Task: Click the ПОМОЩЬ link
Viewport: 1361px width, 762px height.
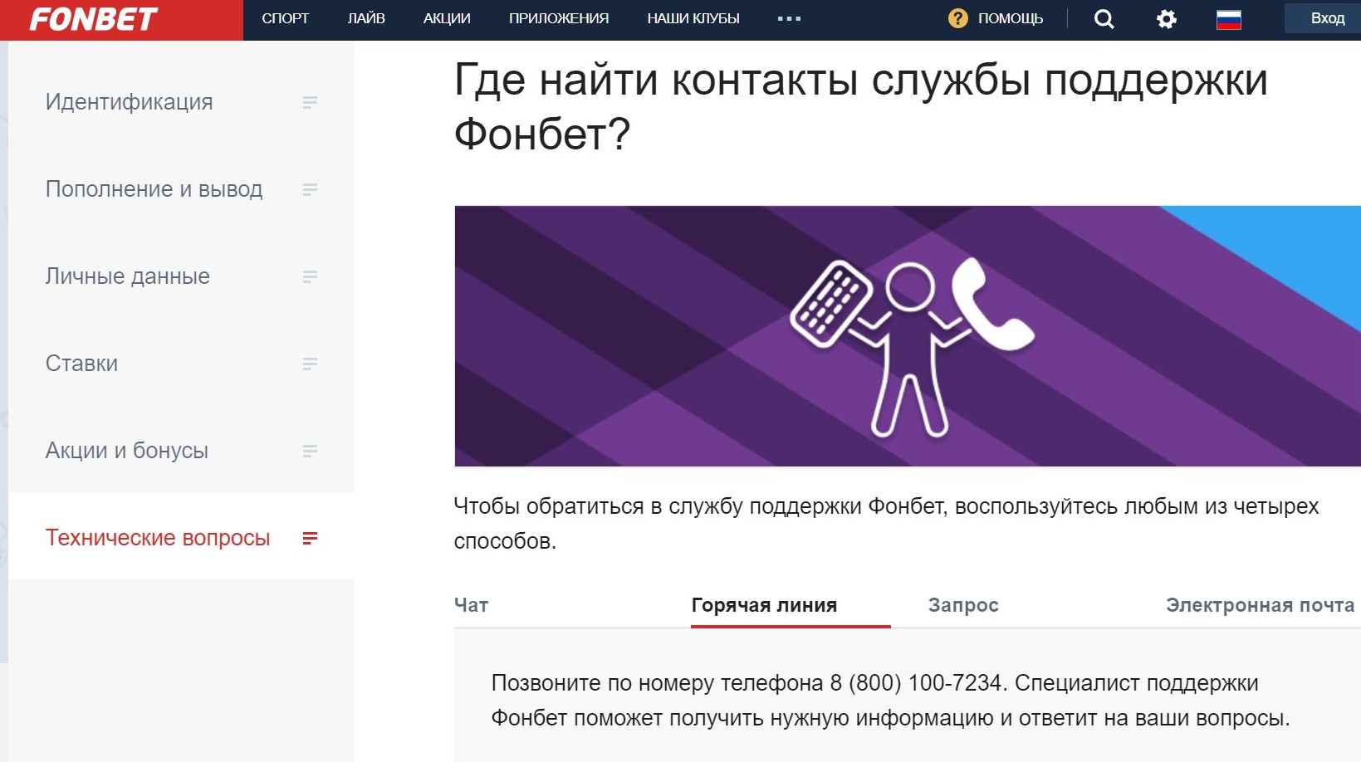Action: (1011, 18)
